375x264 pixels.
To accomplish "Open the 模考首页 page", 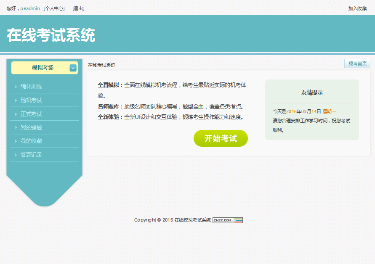I will (x=357, y=63).
